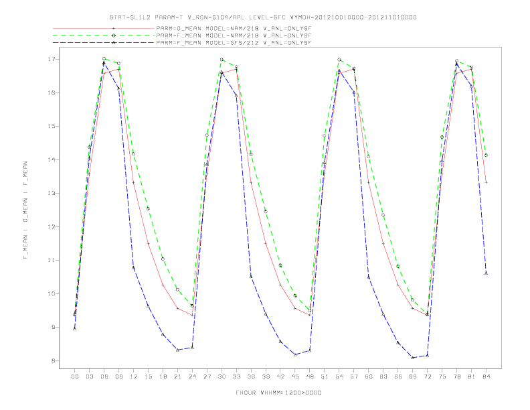Click the y-axis tick label 8
530x410 pixels.
click(x=54, y=360)
